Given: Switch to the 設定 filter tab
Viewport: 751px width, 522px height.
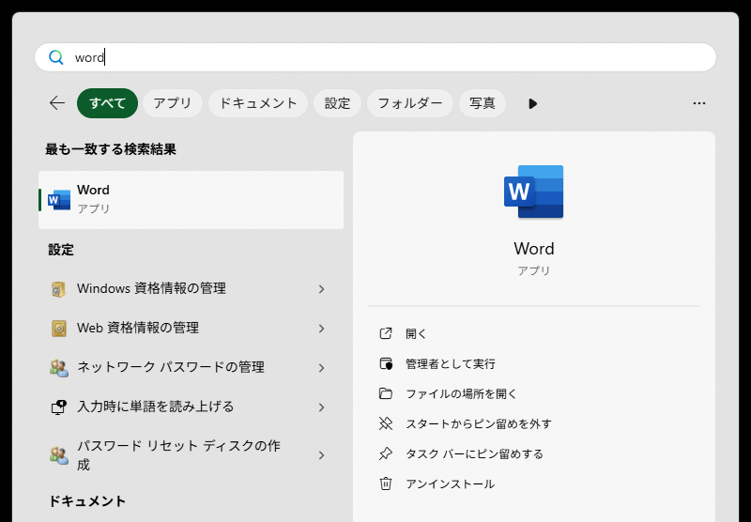Looking at the screenshot, I should [x=337, y=103].
